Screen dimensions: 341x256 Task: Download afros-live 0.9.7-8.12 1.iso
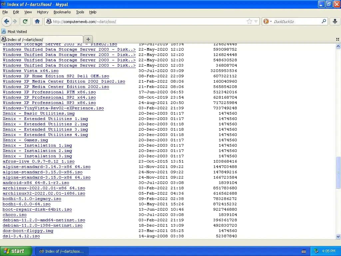(x=39, y=162)
